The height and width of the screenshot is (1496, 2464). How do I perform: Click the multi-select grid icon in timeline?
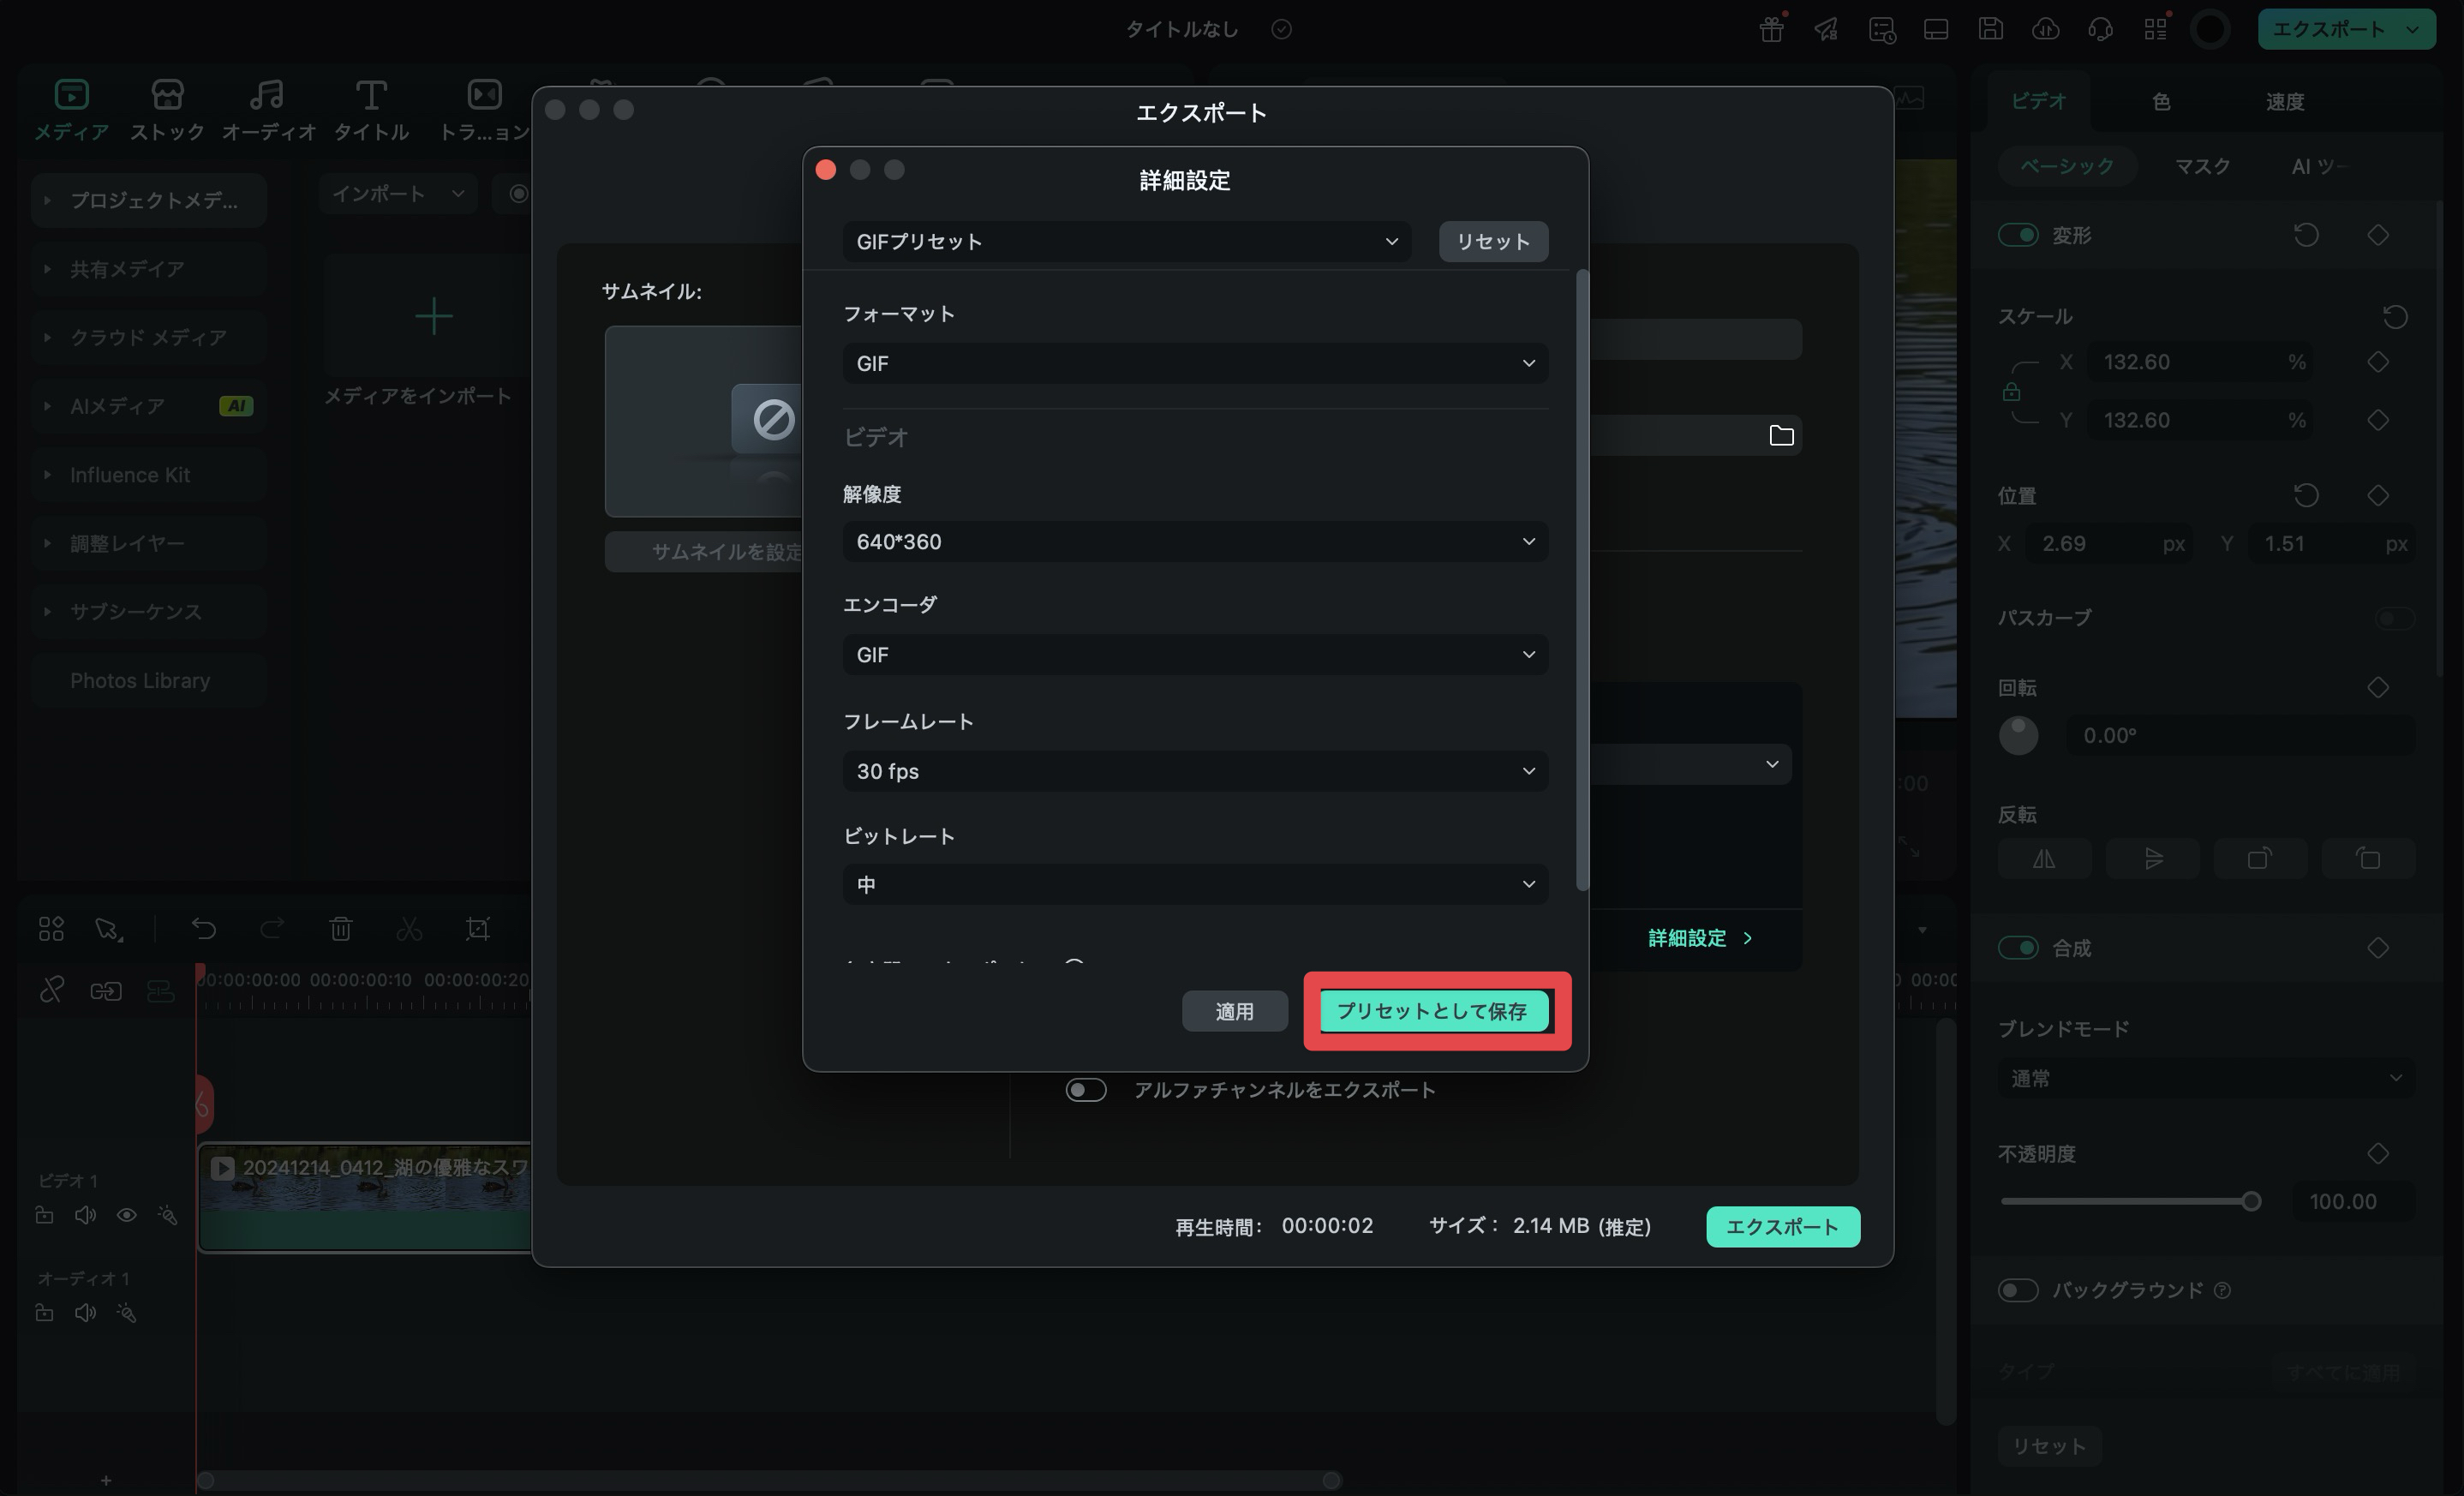click(51, 929)
